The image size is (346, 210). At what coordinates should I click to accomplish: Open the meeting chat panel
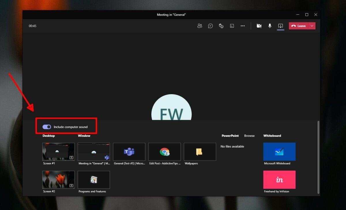tap(210, 26)
